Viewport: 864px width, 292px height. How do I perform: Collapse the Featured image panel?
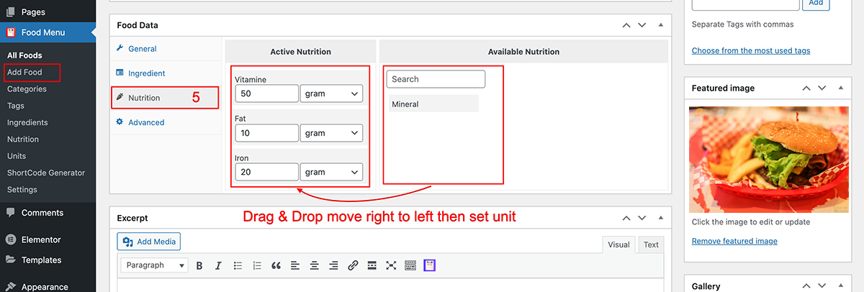[841, 88]
